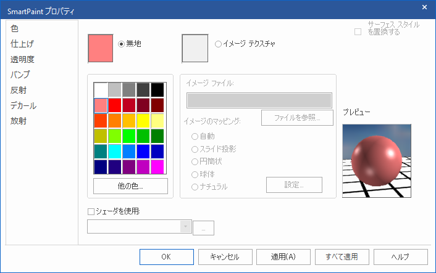
Task: Click the shader browse '...' button
Action: click(x=203, y=228)
